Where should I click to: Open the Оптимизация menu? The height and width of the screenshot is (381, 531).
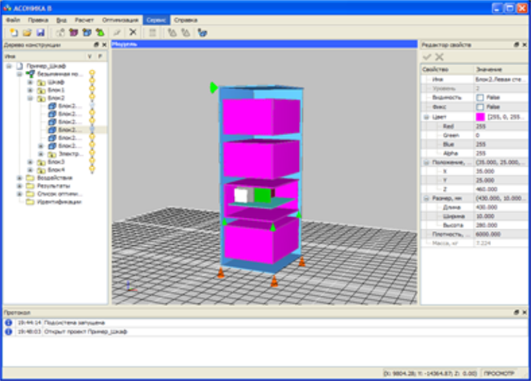click(x=120, y=20)
